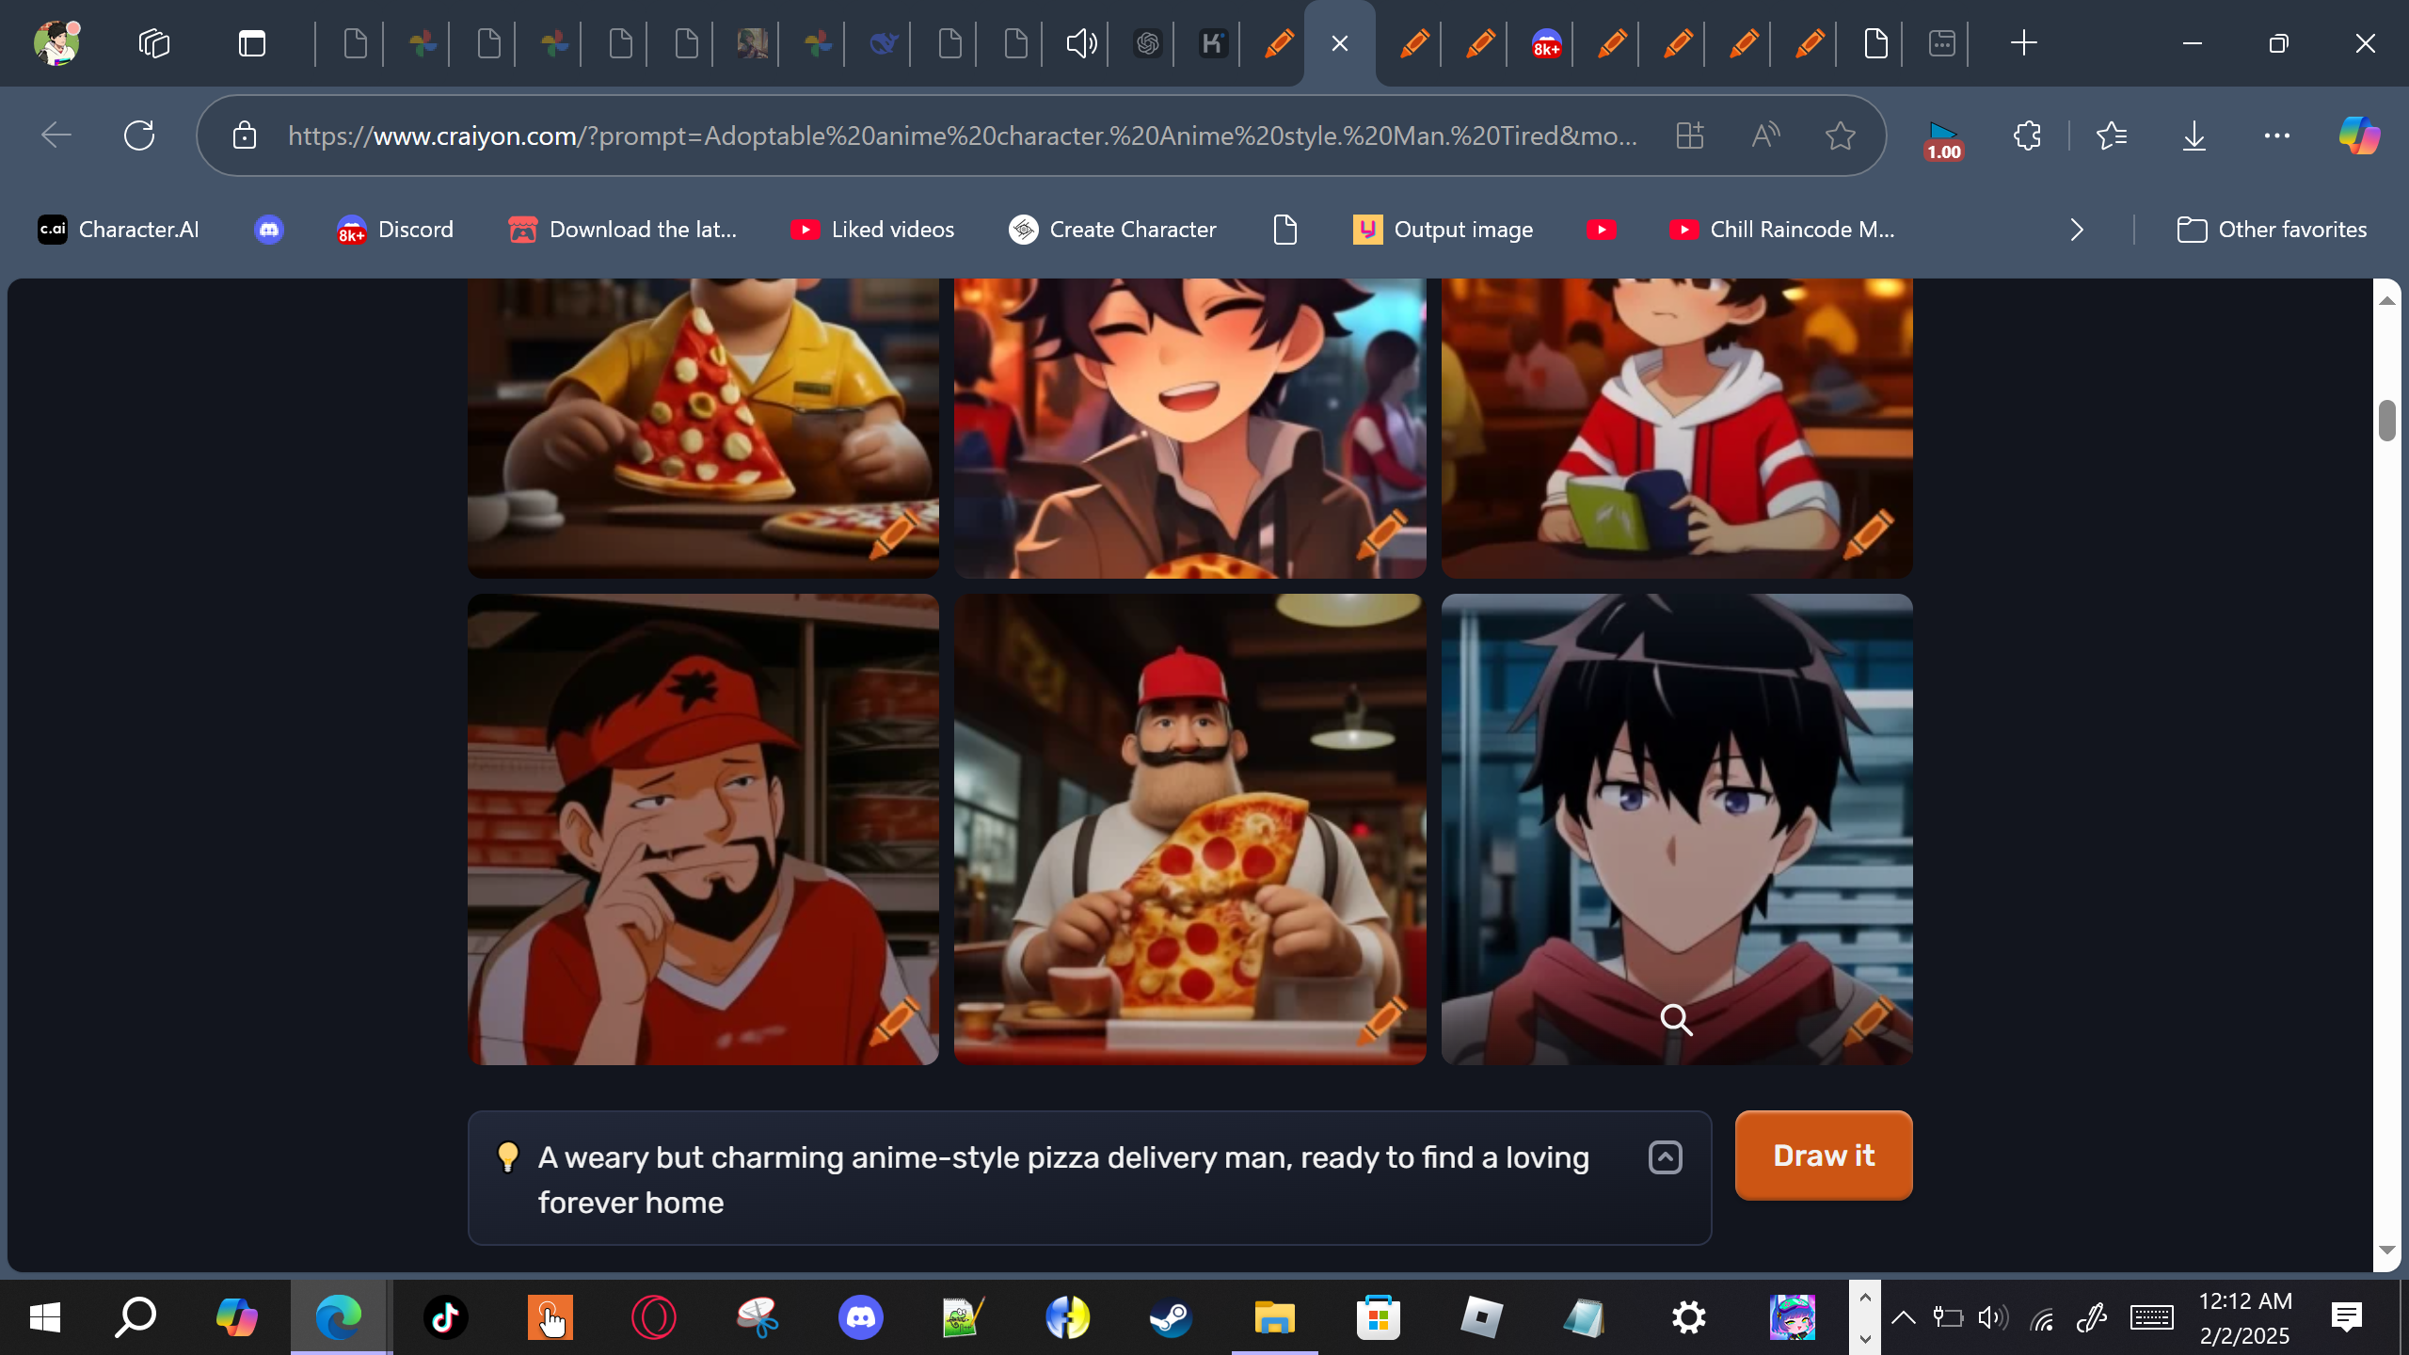
Task: Open the Copilot sidebar icon
Action: pyautogui.click(x=2358, y=135)
